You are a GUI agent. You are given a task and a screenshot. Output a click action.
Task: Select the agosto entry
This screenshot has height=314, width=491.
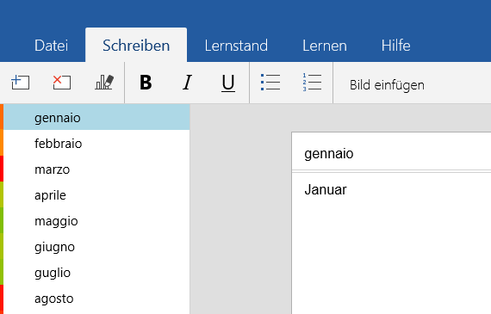[x=96, y=299]
